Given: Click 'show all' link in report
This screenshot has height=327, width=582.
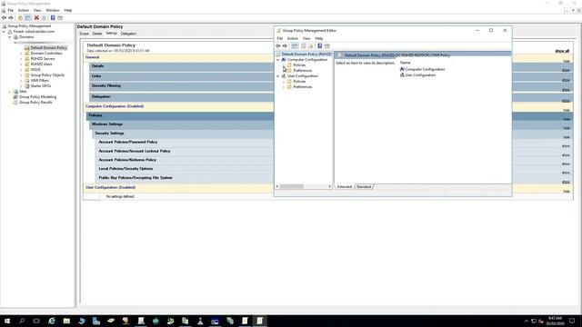Looking at the screenshot, I should 562,51.
